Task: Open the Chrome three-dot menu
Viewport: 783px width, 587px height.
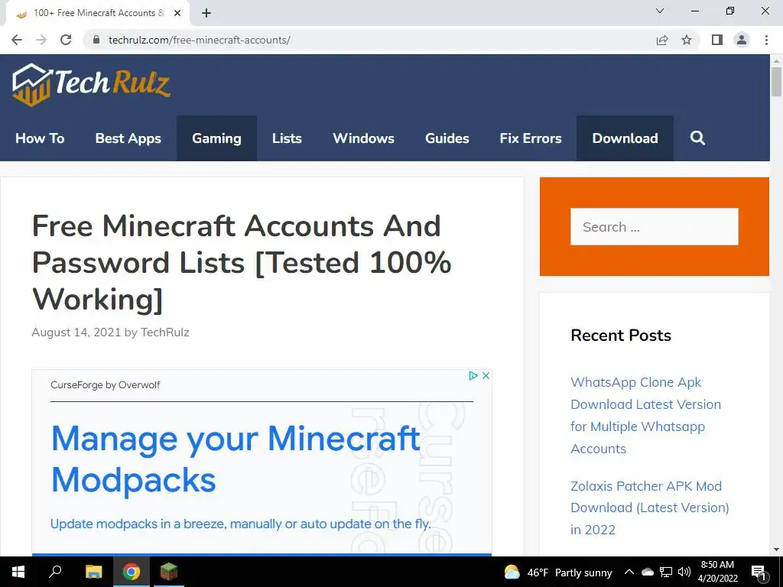Action: click(x=766, y=40)
